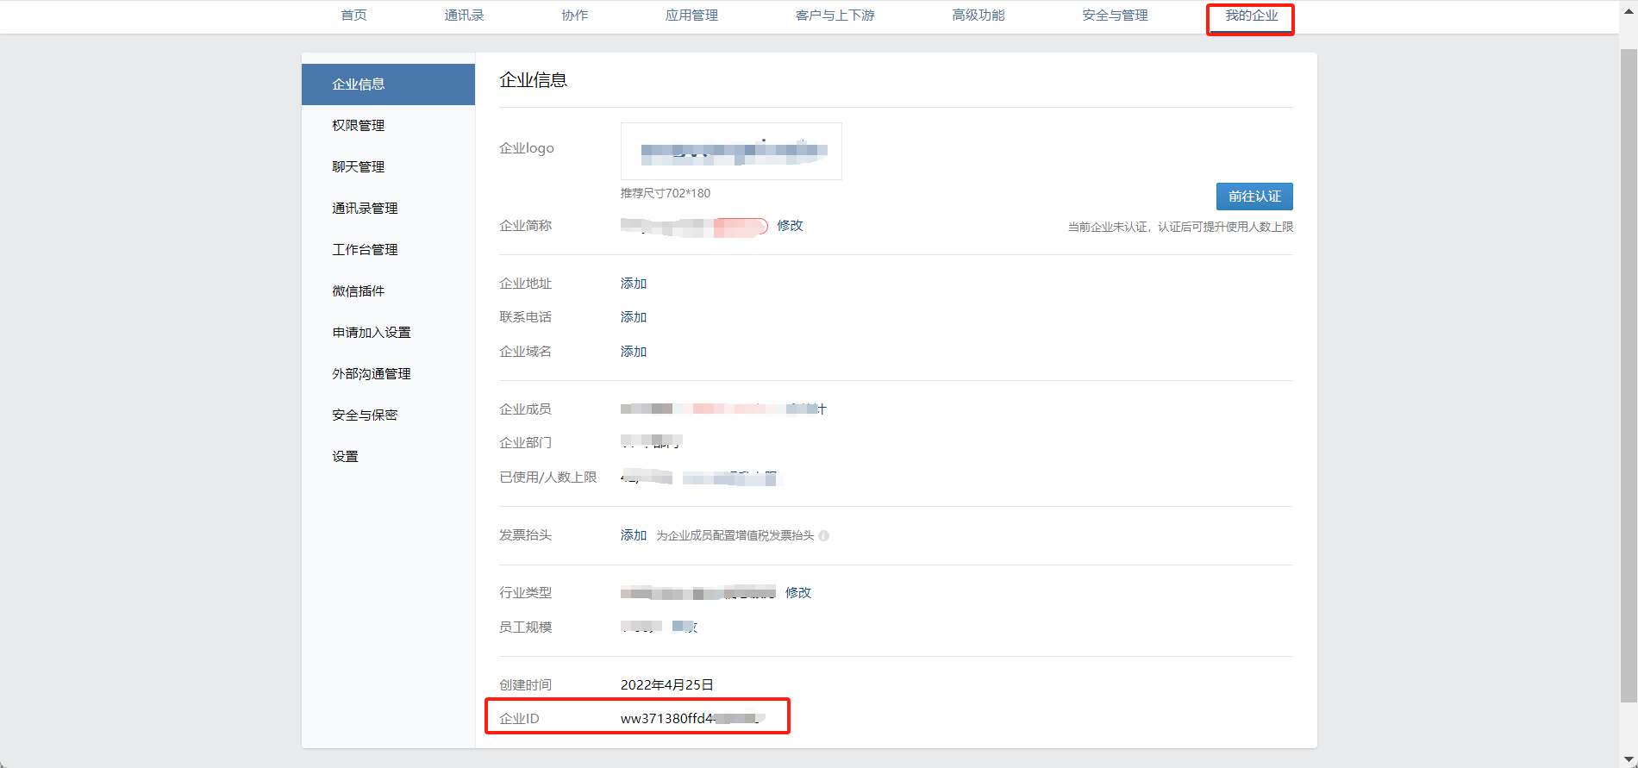Click the 企业ID value starting ww371380ffd4
Screen dimensions: 1638x768
click(691, 719)
